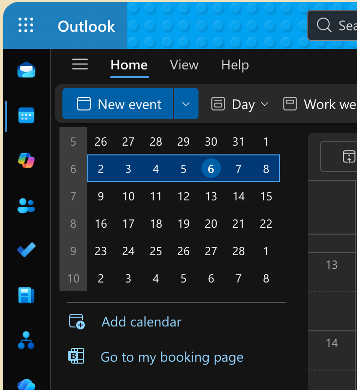357x390 pixels.
Task: Open Calendar from the left sidebar
Action: 26,115
